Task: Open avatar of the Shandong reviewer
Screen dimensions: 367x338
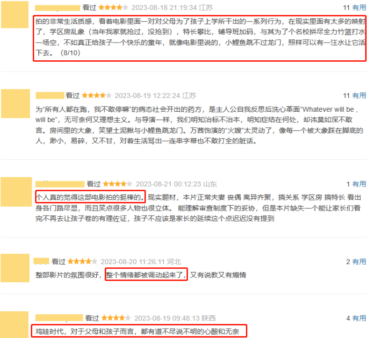Action: (16, 192)
